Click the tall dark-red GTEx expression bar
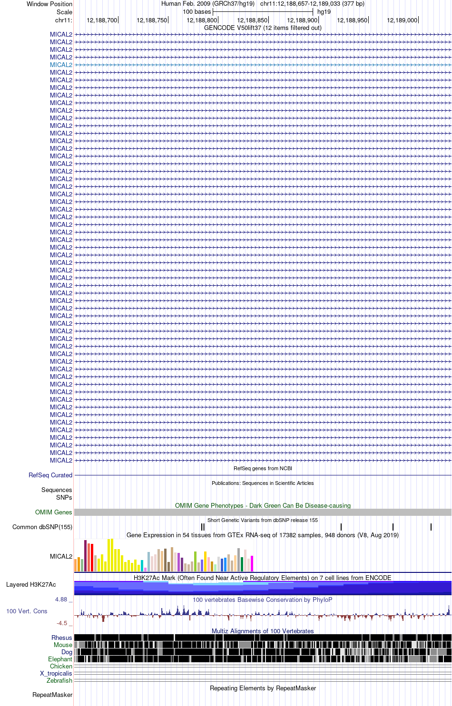Screen dimensions: 452x706 pos(86,556)
